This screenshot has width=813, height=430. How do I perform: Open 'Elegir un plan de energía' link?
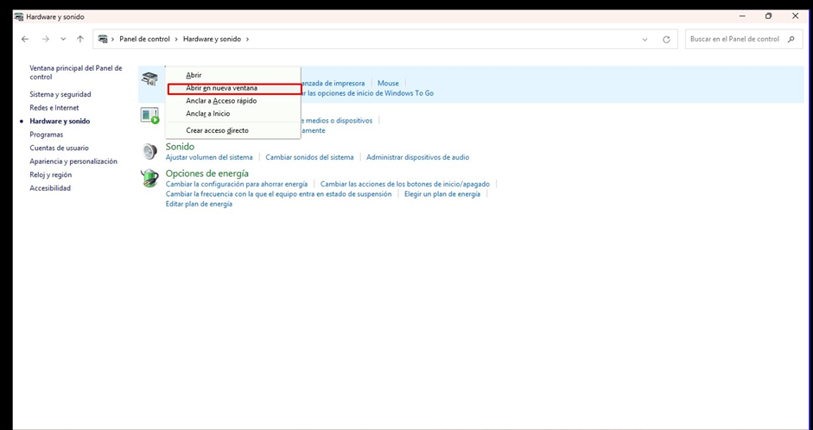(x=441, y=194)
